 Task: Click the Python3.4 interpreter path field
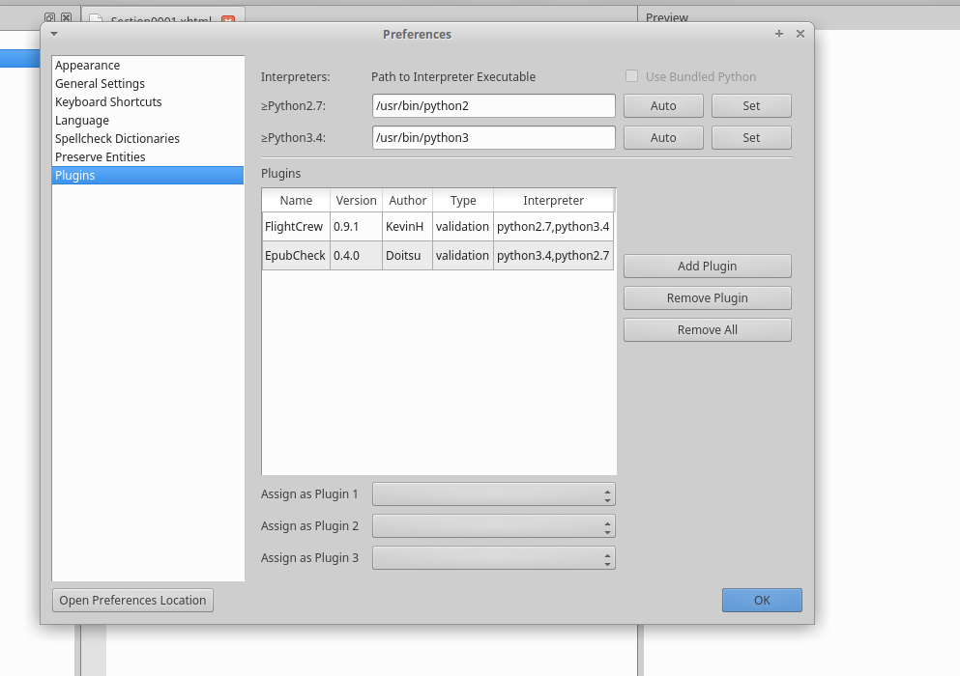(493, 138)
